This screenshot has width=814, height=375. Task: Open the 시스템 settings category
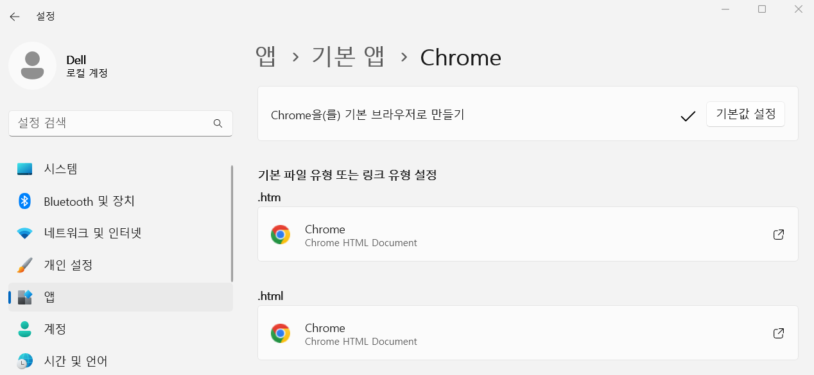(x=121, y=169)
